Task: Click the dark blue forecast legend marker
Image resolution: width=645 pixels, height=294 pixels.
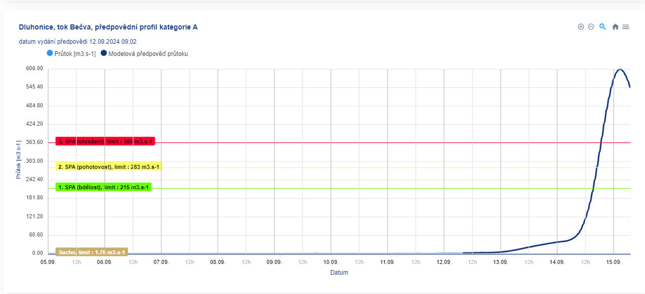Action: click(104, 53)
